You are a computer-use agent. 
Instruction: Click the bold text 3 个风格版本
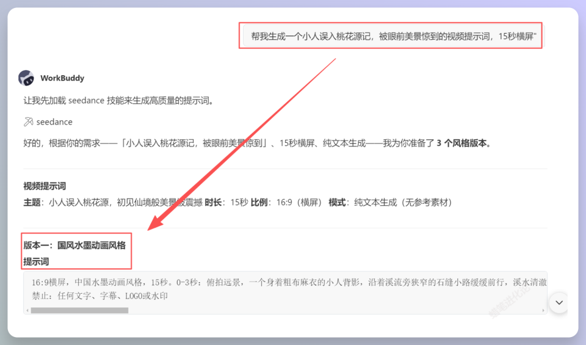[463, 143]
